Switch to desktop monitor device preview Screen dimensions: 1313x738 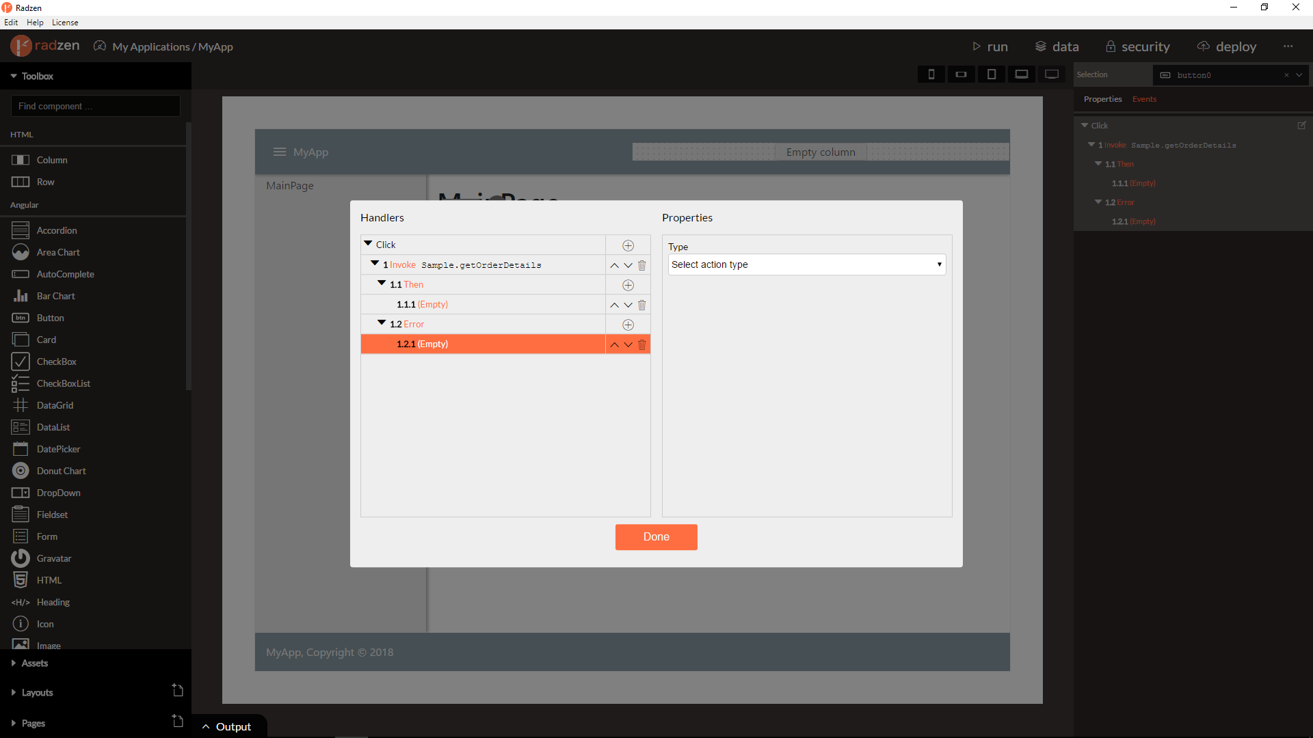(1052, 74)
